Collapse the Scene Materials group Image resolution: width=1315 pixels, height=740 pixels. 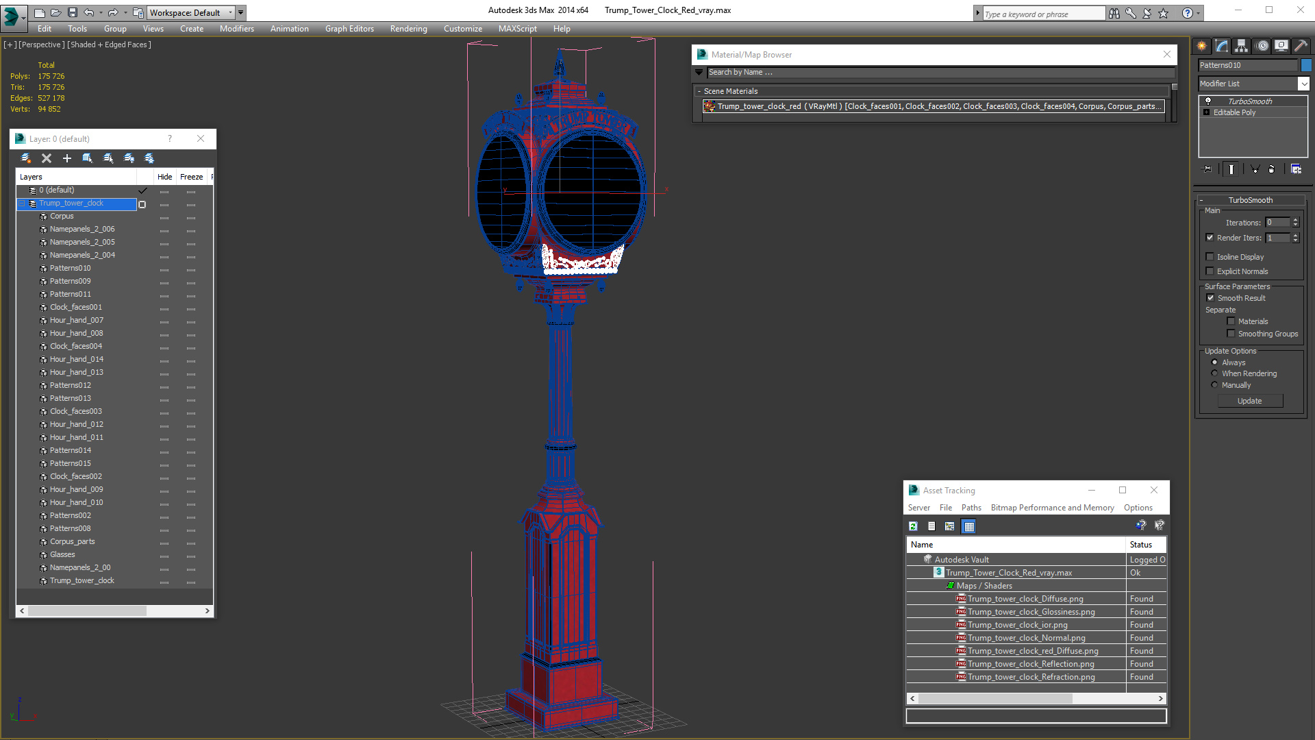click(699, 91)
